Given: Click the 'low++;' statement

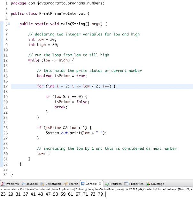Looking at the screenshot, I should click(43, 154).
